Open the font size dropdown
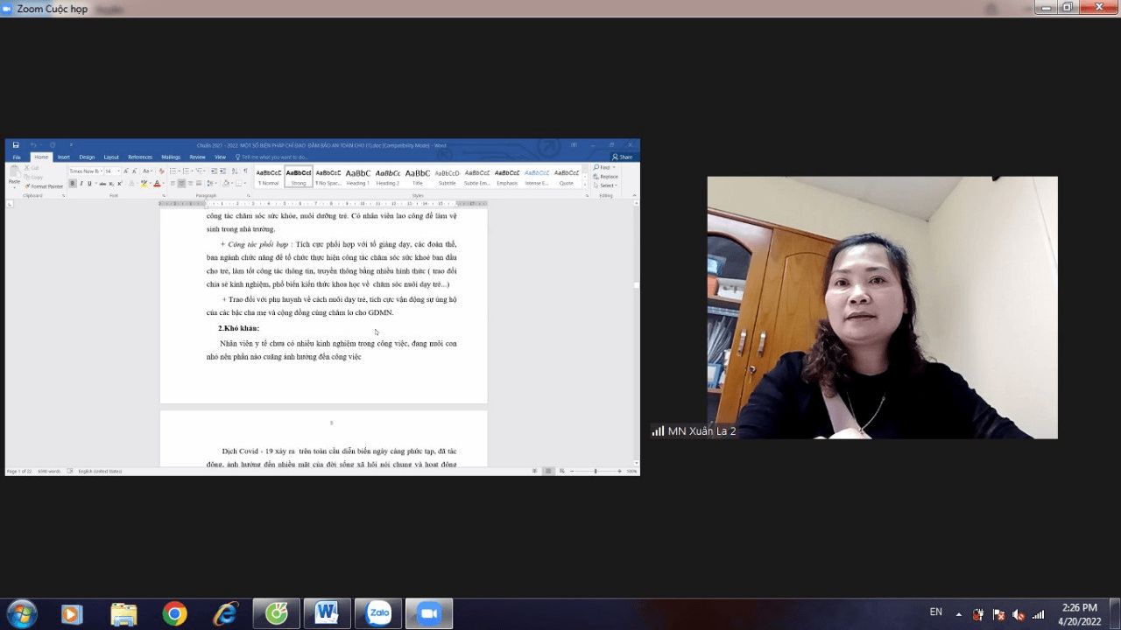Viewport: 1121px width, 630px height. 118,171
